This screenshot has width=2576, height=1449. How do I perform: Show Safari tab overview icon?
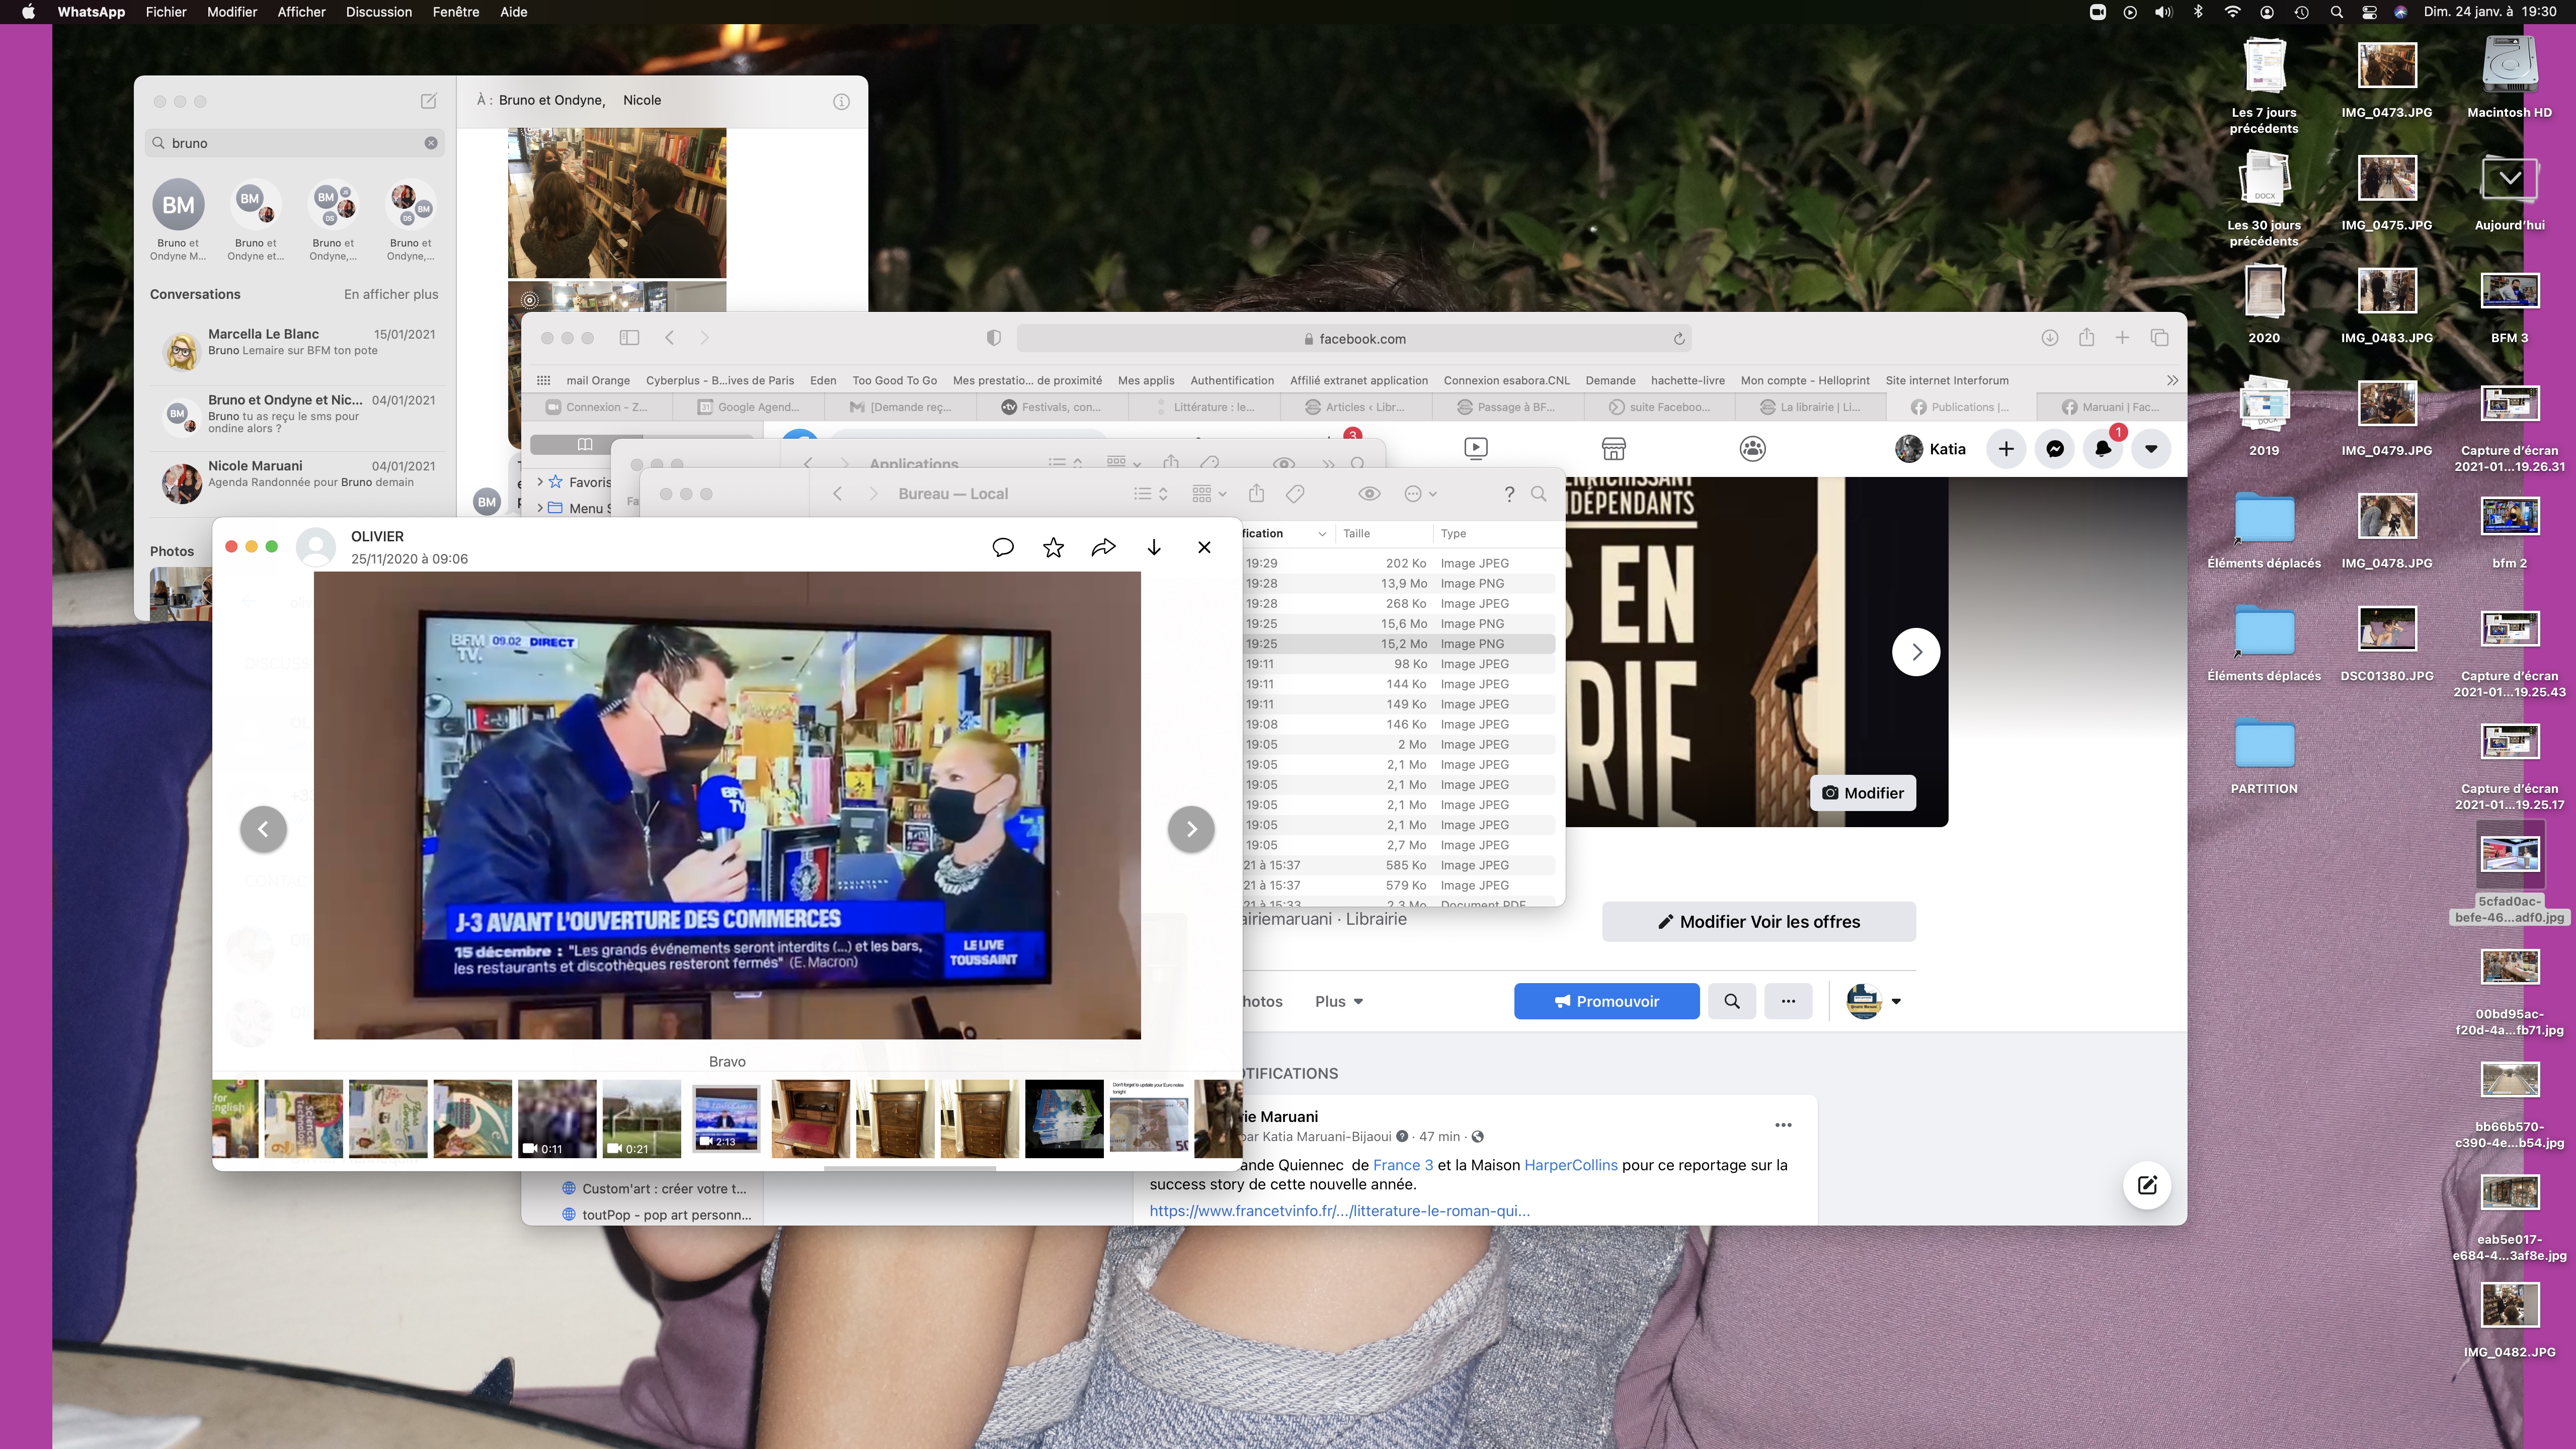[x=2159, y=338]
